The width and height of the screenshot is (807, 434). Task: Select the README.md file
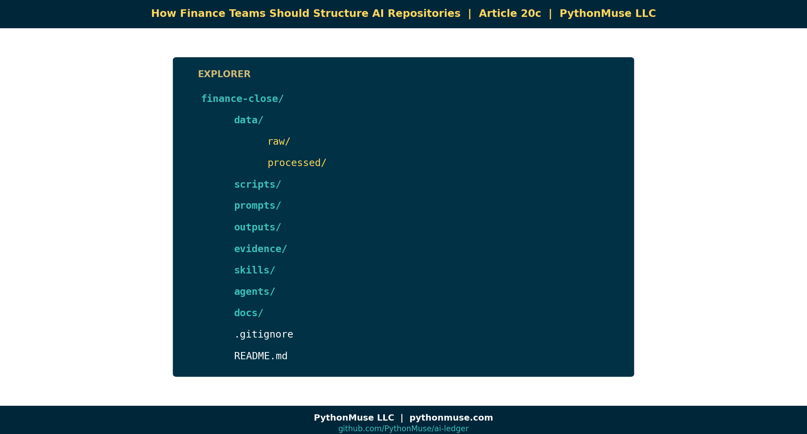pos(261,356)
